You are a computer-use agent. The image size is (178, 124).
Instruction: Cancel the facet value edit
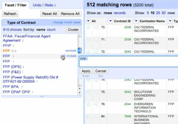point(101,71)
